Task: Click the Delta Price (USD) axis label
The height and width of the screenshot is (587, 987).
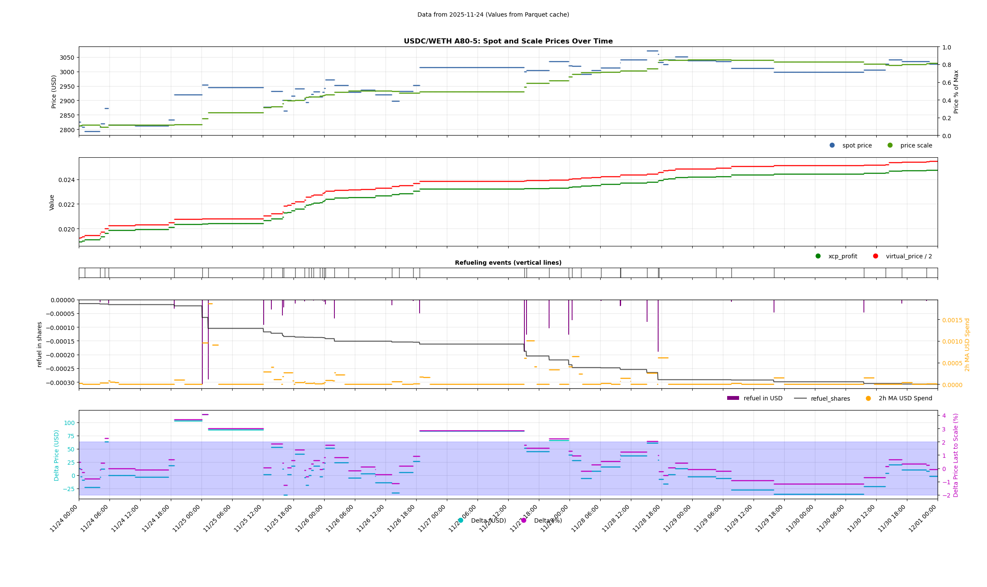Action: tap(57, 455)
